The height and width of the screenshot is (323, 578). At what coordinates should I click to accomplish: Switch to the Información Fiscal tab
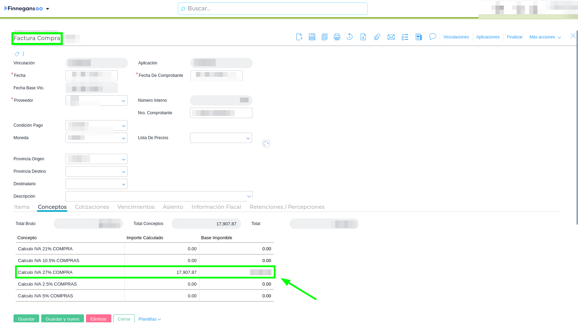[216, 207]
